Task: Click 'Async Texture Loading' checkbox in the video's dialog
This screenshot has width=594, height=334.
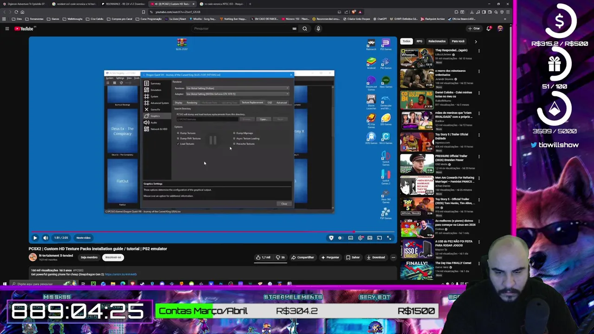Action: pyautogui.click(x=234, y=138)
